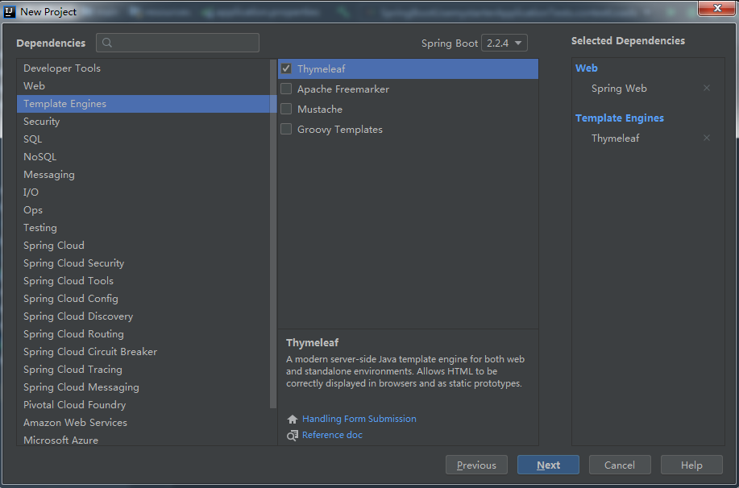This screenshot has width=739, height=488.
Task: Choose the NoSQL dependency category
Action: click(x=40, y=157)
